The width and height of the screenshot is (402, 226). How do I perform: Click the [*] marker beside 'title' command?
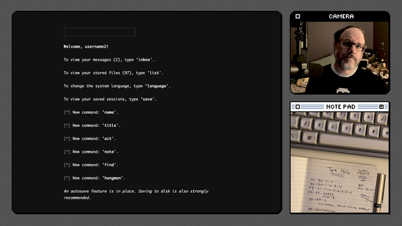click(67, 126)
